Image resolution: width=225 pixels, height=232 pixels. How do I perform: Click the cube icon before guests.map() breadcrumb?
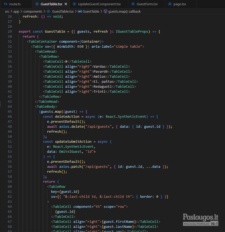coord(106,11)
